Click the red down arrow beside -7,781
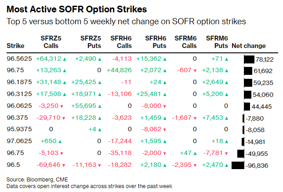This screenshot has width=283, height=192. (227, 154)
